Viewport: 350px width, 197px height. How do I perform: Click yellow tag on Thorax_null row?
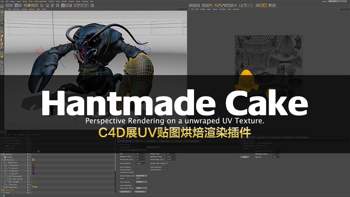pyautogui.click(x=36, y=187)
